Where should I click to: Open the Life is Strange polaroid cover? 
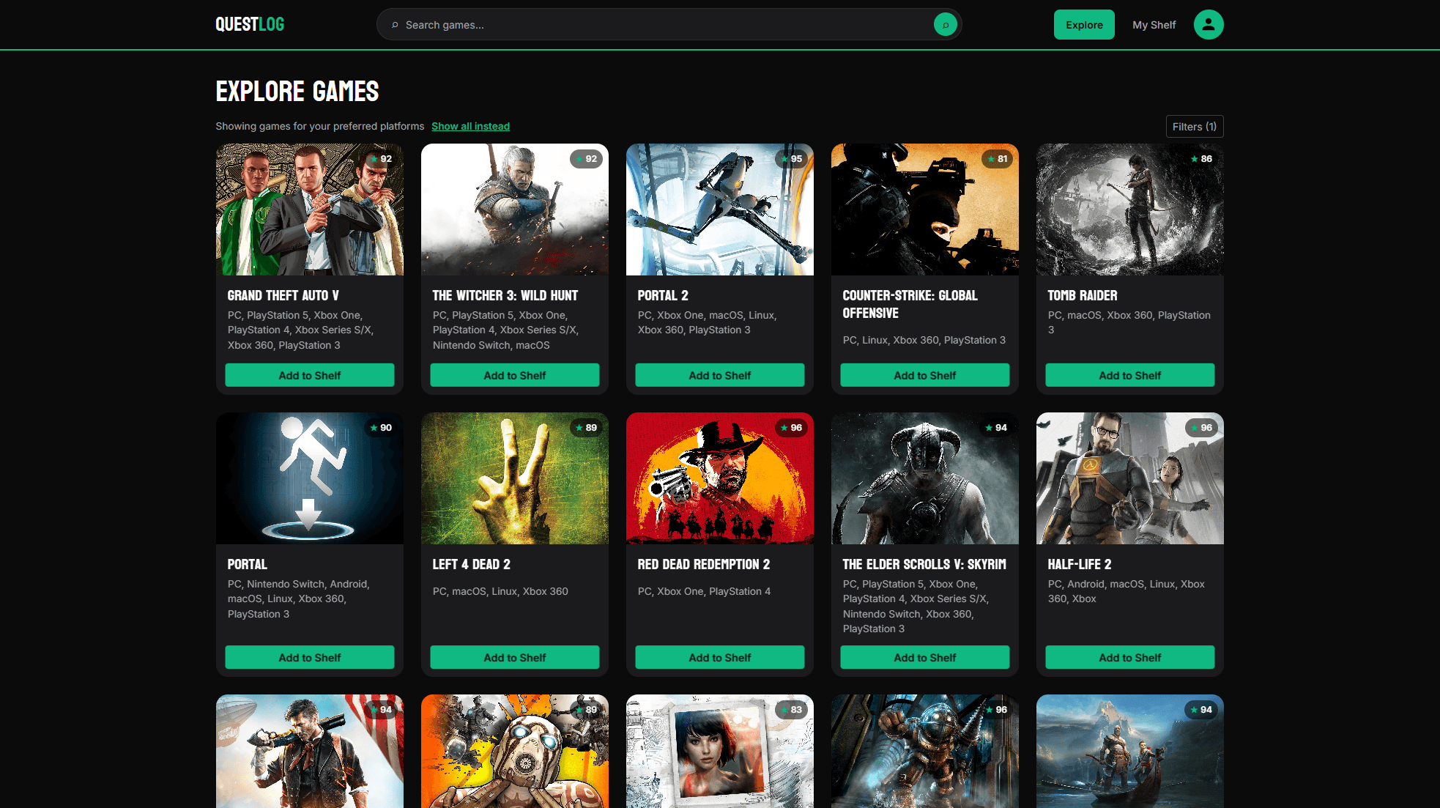click(720, 751)
